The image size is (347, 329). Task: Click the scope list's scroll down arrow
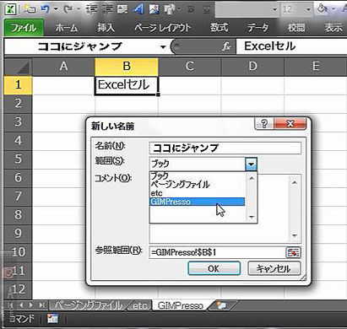(252, 217)
